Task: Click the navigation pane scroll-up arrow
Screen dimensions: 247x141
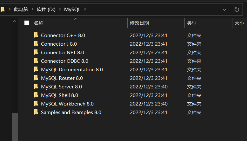Action: click(15, 21)
